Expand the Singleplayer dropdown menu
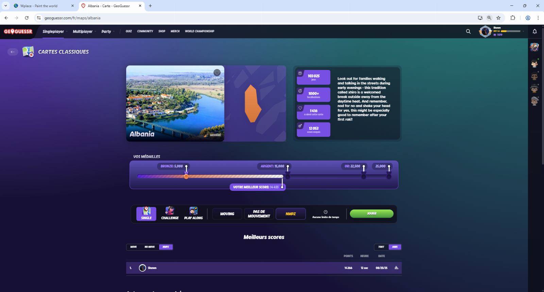 pyautogui.click(x=54, y=32)
